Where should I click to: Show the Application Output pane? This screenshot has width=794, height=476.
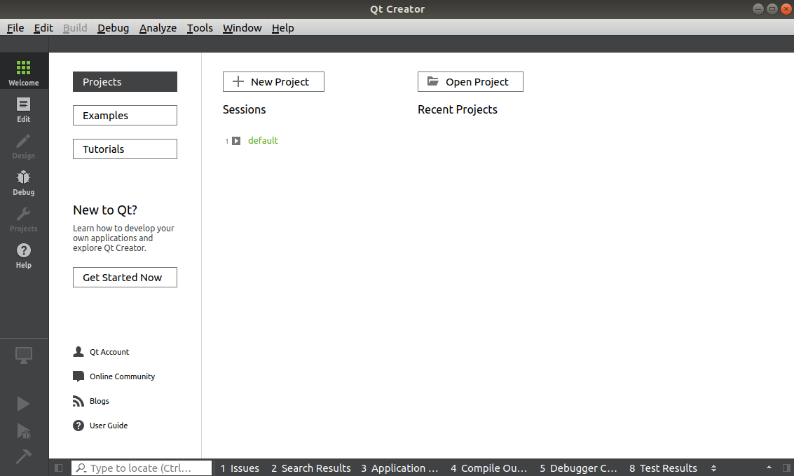coord(399,468)
